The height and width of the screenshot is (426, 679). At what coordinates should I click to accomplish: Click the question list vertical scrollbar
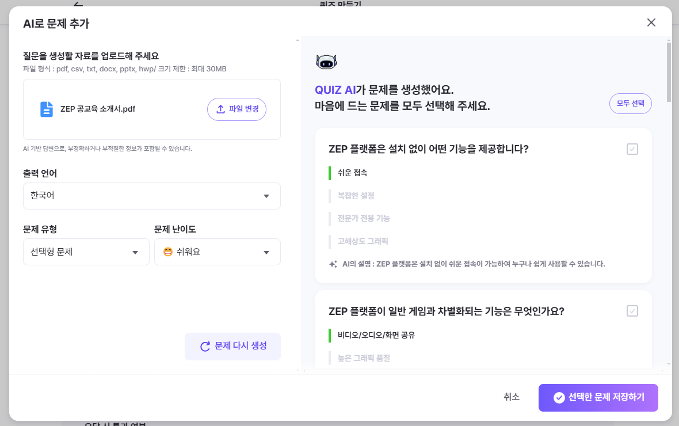pyautogui.click(x=669, y=72)
